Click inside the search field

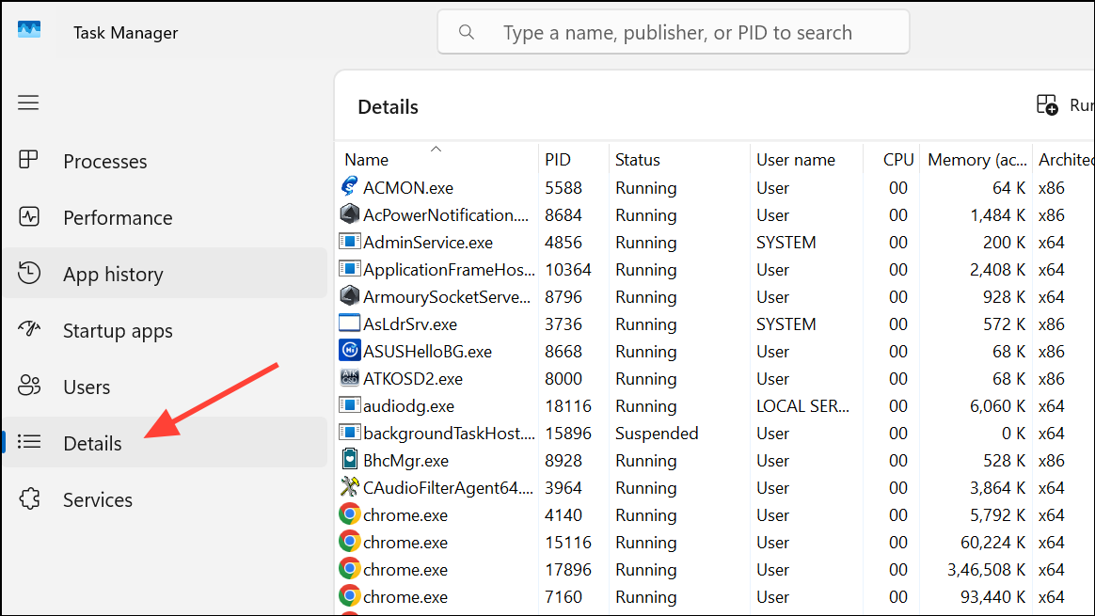[x=673, y=31]
